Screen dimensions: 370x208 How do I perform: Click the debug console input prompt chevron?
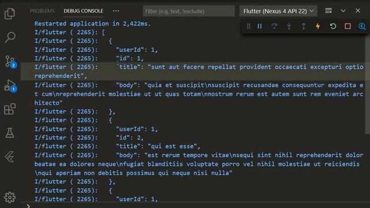[x=28, y=206]
